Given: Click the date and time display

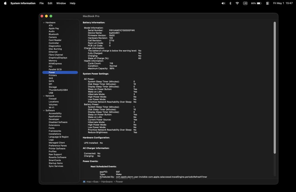Looking at the screenshot, I should point(283,3).
